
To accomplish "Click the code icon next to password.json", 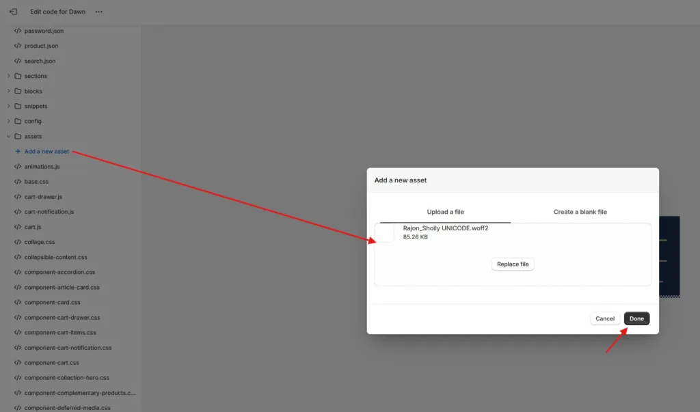I will tap(18, 31).
